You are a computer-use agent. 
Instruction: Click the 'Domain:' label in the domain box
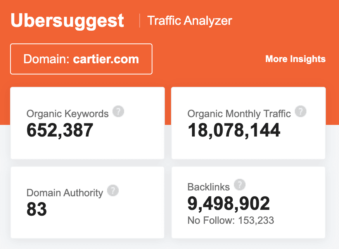46,59
